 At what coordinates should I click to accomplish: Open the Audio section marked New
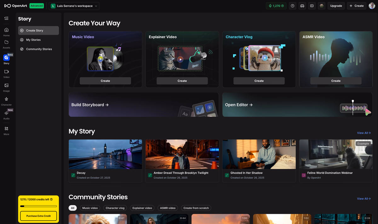point(6,115)
